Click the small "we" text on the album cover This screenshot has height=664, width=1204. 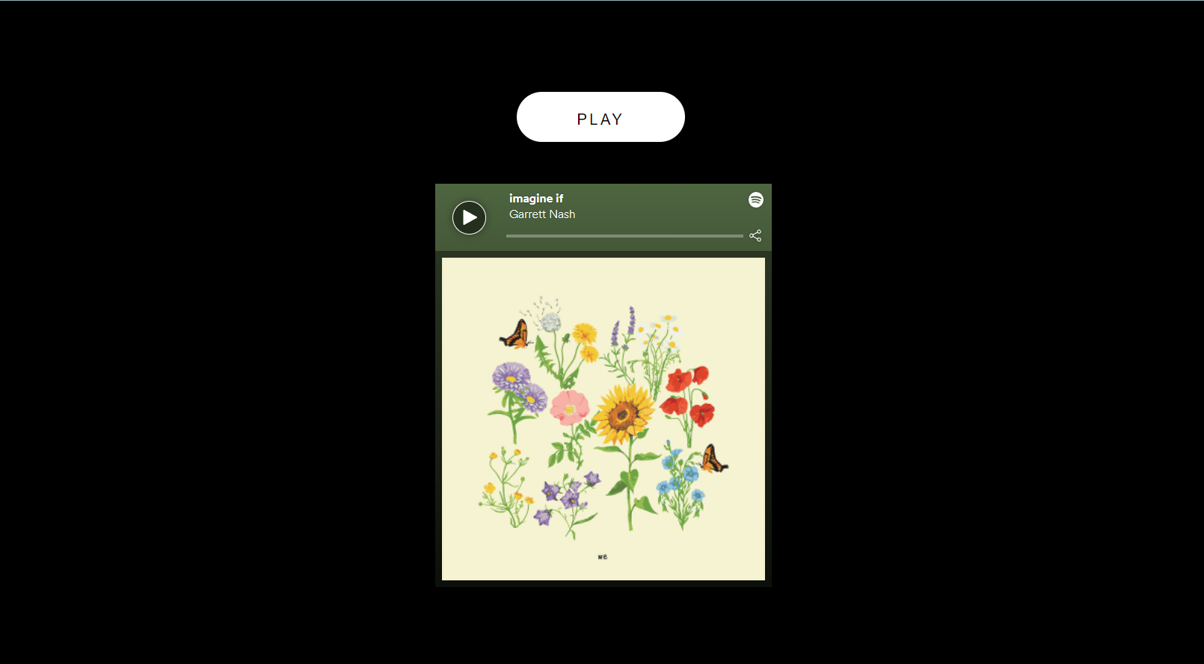[x=603, y=556]
